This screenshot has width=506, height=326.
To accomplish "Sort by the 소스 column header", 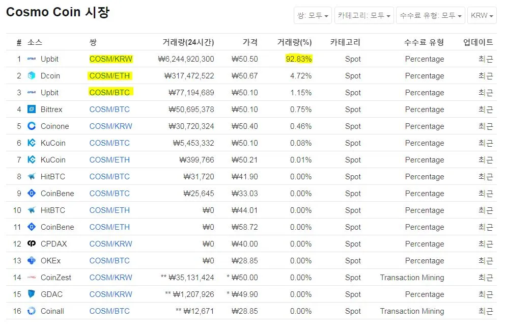I will (x=35, y=42).
